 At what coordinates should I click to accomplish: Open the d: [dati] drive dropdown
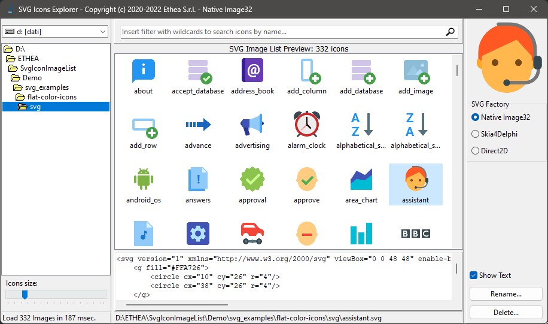click(55, 32)
